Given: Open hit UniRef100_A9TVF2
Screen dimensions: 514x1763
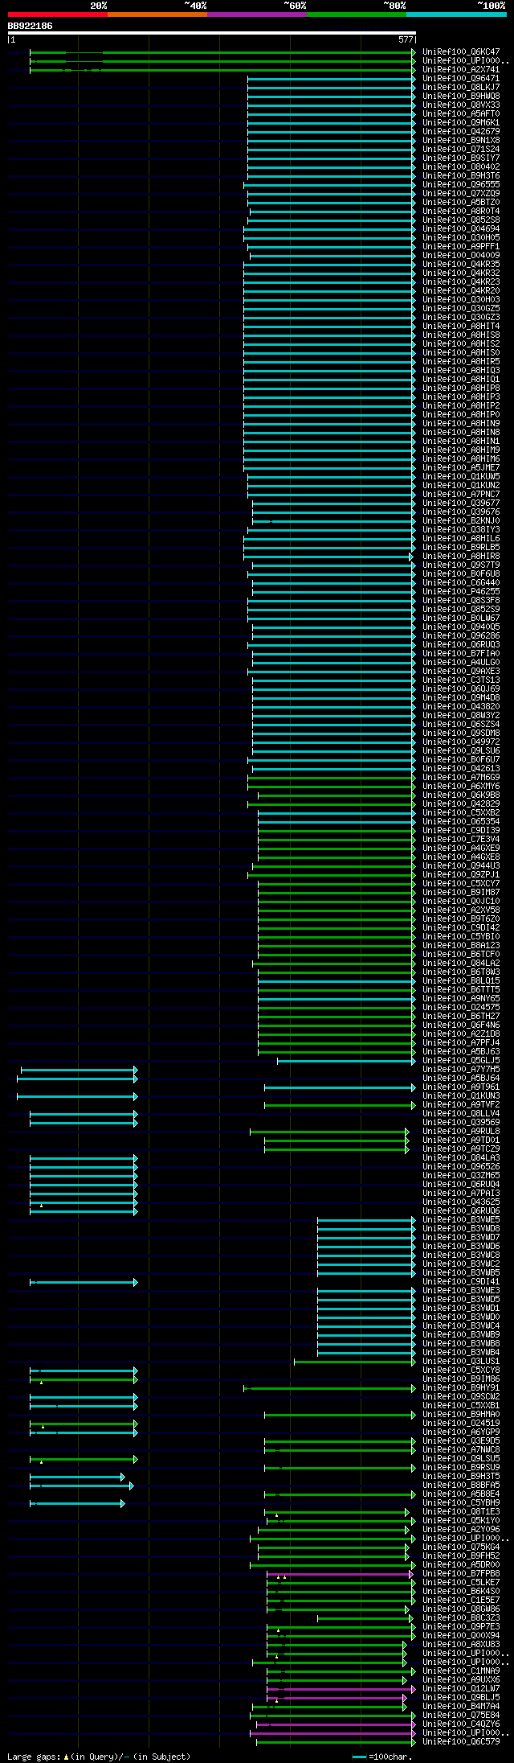Looking at the screenshot, I should click(x=461, y=1105).
